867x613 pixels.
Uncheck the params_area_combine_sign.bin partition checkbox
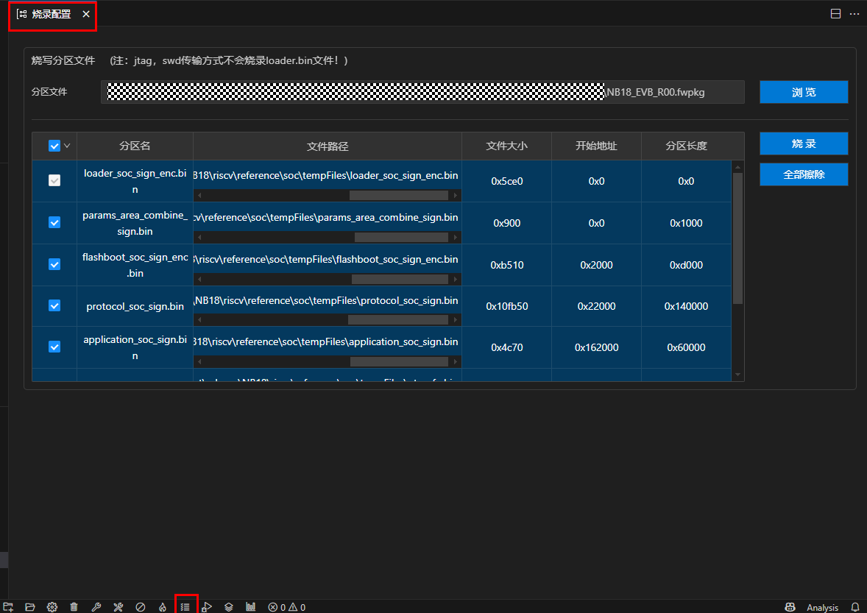pyautogui.click(x=54, y=222)
